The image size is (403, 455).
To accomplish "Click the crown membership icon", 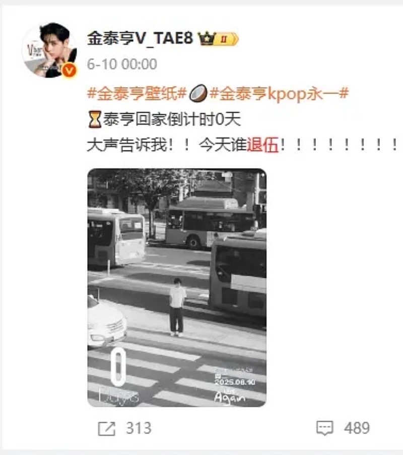I will (207, 39).
